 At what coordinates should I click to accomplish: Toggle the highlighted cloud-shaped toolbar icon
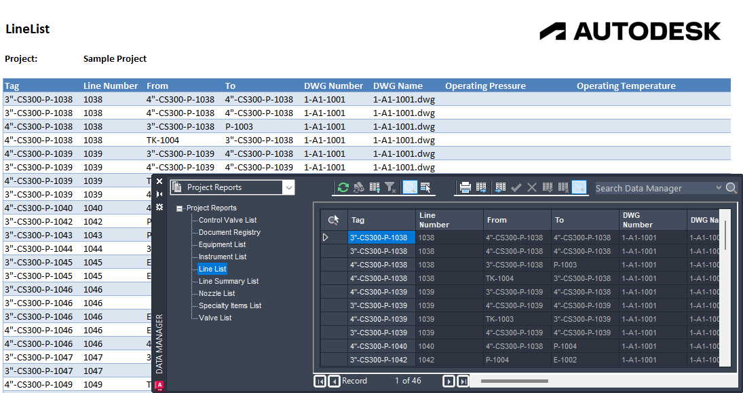click(579, 187)
